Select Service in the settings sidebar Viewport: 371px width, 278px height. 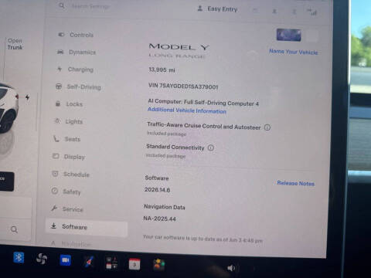pos(67,209)
